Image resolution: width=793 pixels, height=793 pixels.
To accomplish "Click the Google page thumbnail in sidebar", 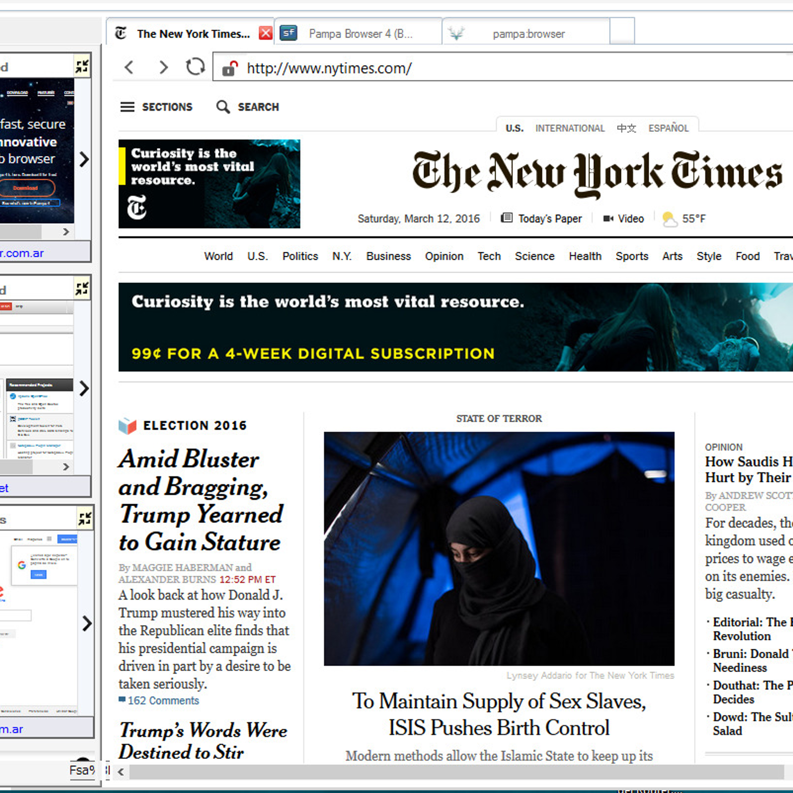I will (39, 623).
